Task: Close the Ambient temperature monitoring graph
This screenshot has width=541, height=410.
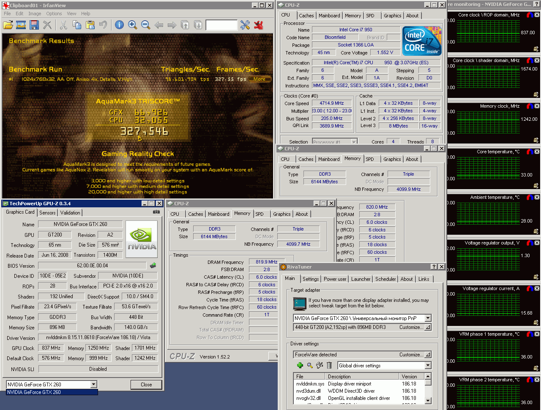Action: [537, 197]
